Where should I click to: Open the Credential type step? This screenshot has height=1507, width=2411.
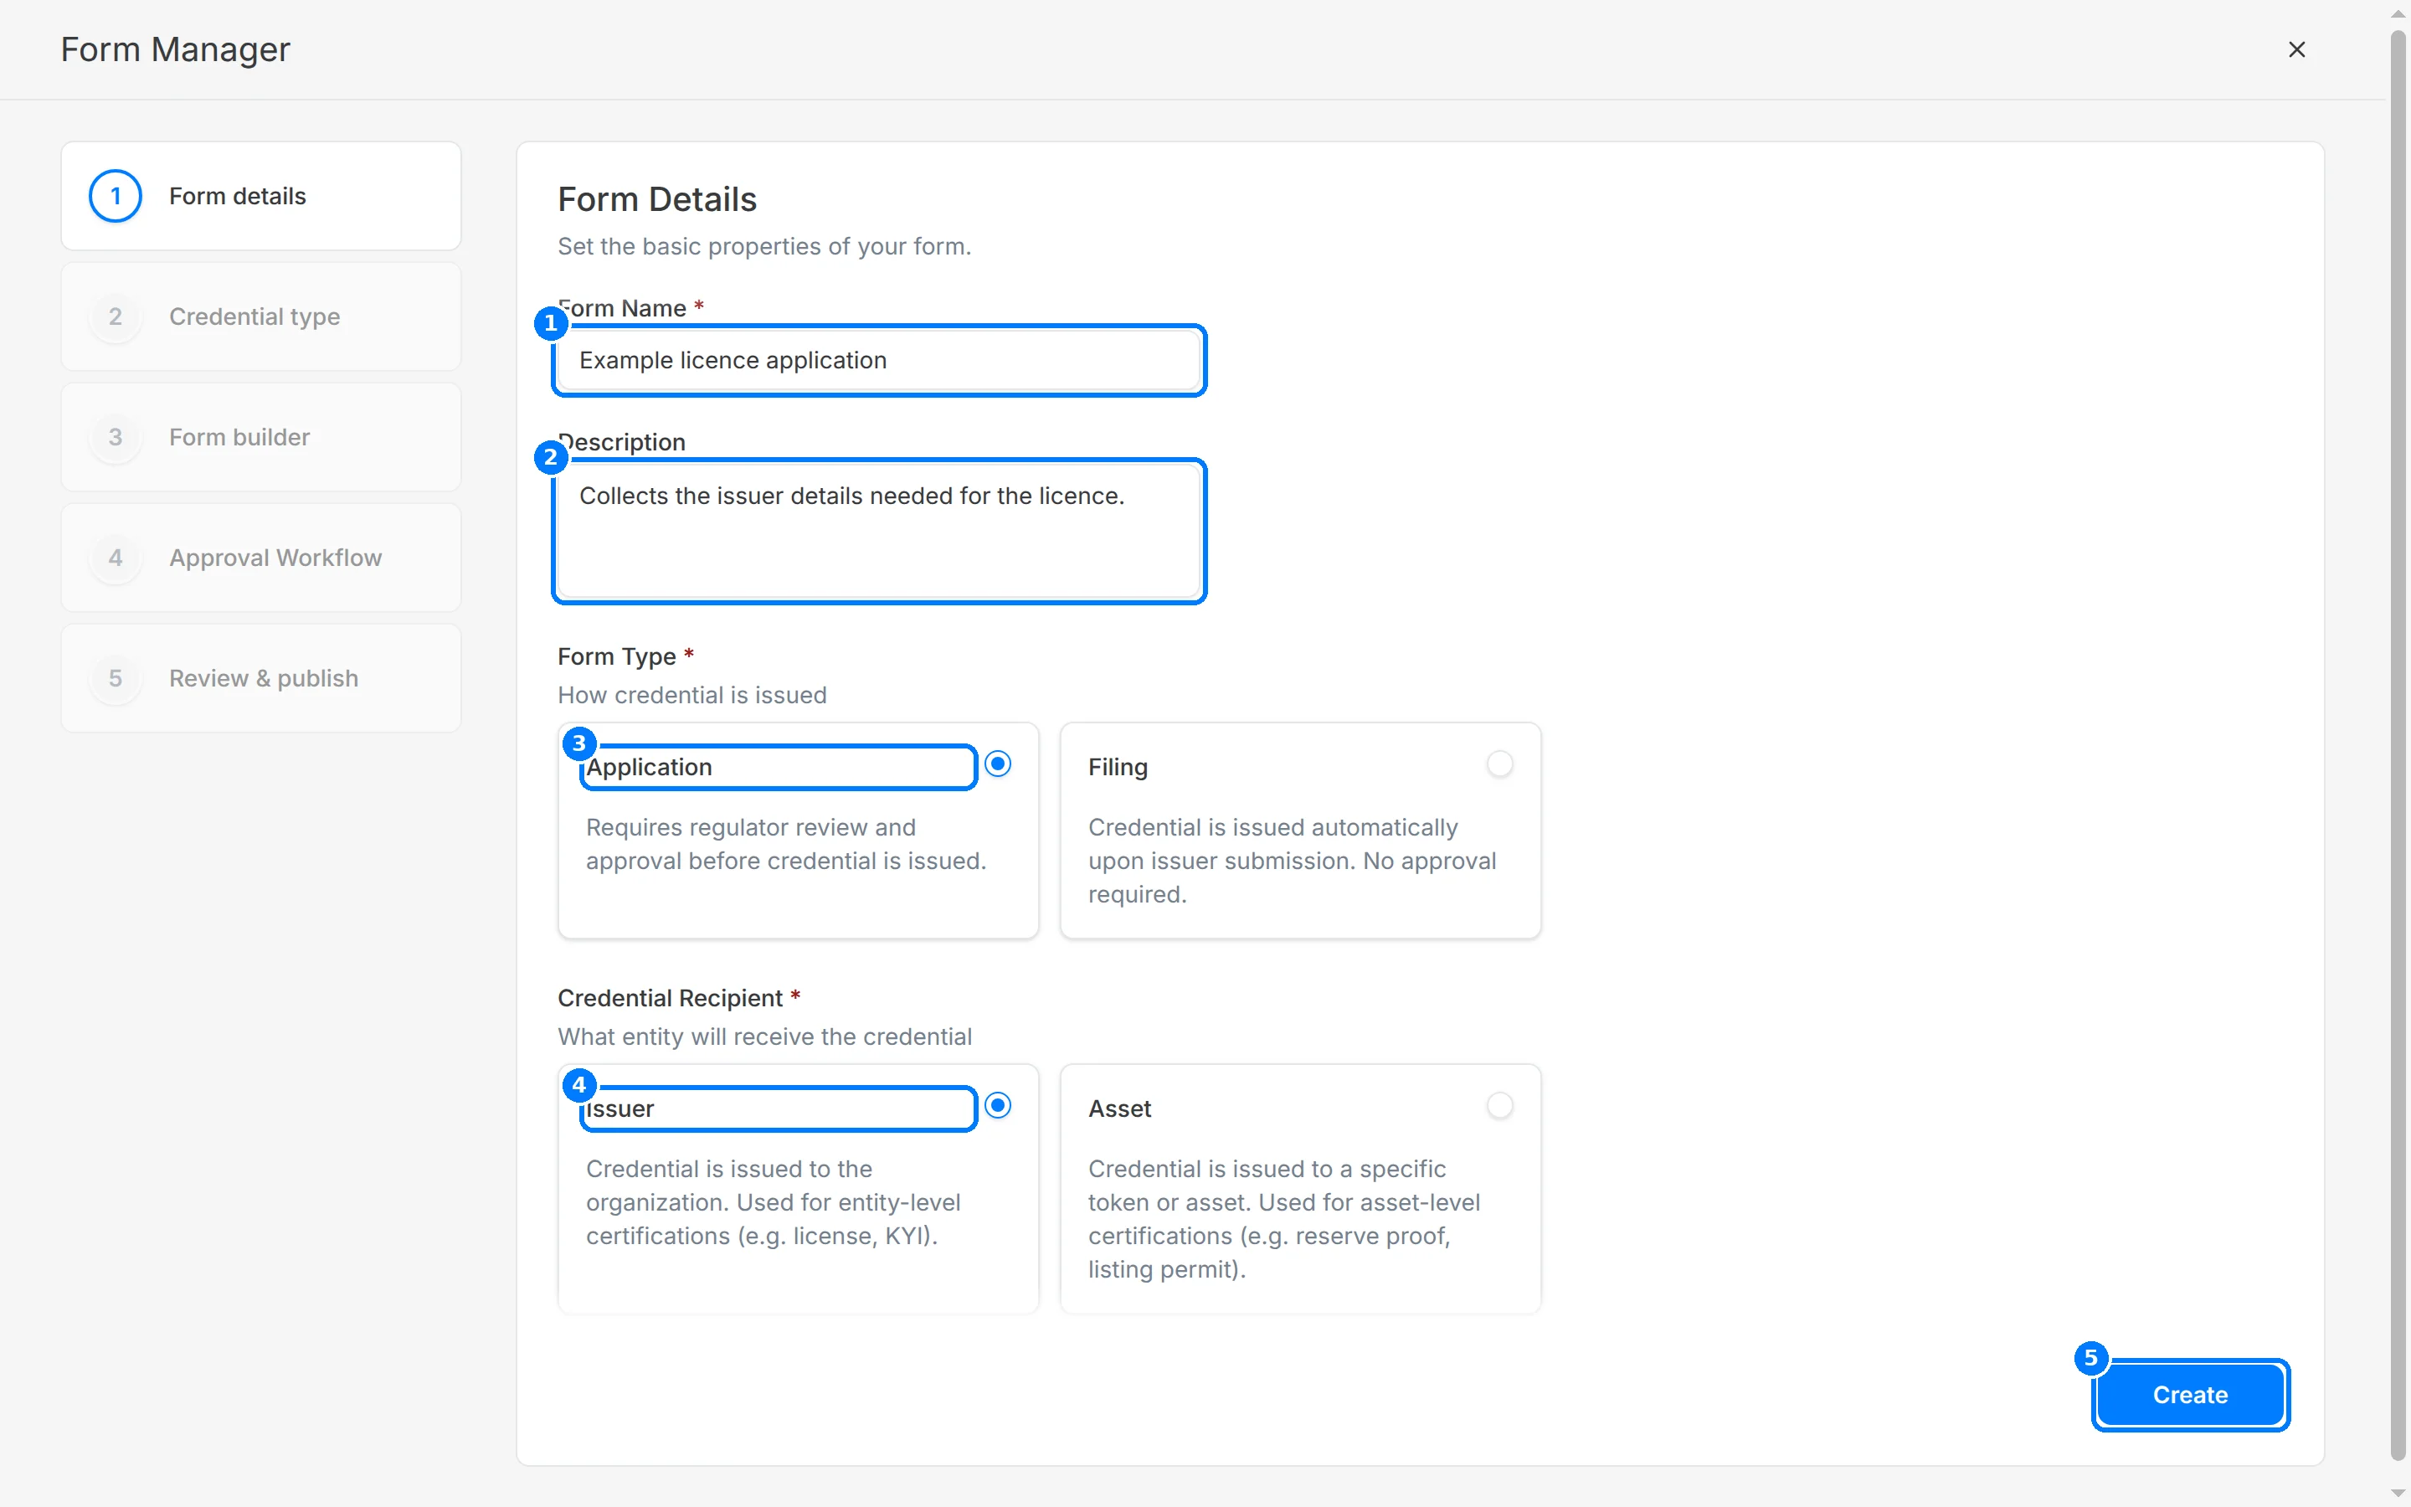click(261, 316)
